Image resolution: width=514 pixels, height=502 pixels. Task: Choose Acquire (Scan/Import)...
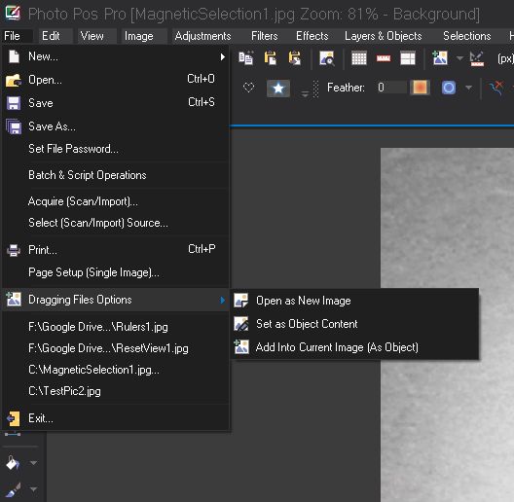pos(116,201)
